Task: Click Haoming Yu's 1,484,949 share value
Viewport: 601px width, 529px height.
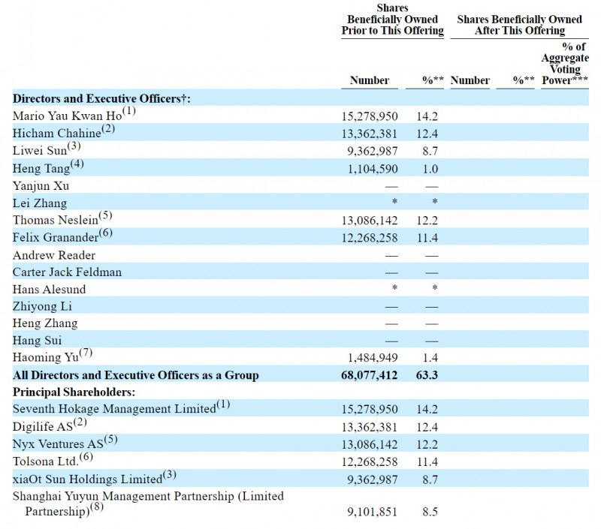Action: pos(373,357)
